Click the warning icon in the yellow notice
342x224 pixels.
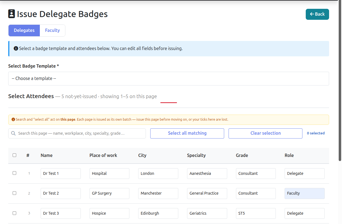[13, 120]
